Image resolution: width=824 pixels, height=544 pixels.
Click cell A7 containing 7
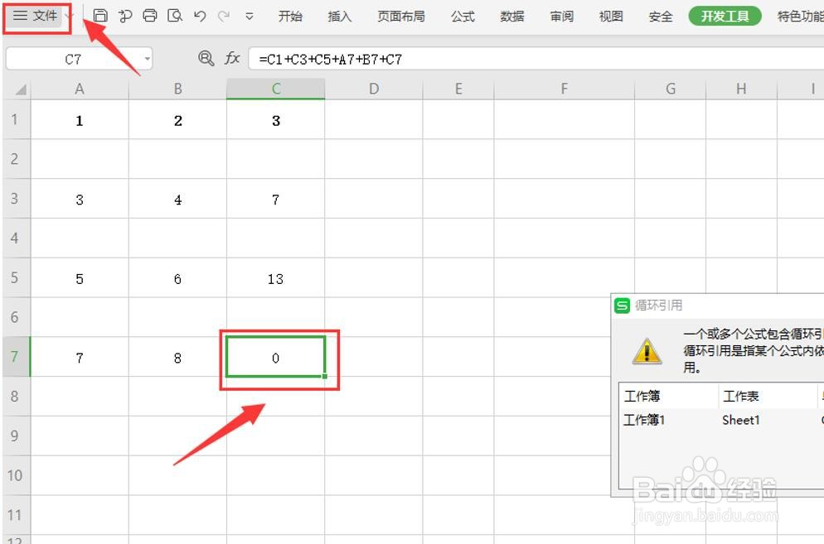80,357
